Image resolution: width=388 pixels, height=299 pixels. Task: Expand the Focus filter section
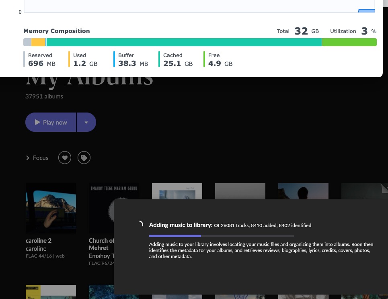(x=37, y=158)
